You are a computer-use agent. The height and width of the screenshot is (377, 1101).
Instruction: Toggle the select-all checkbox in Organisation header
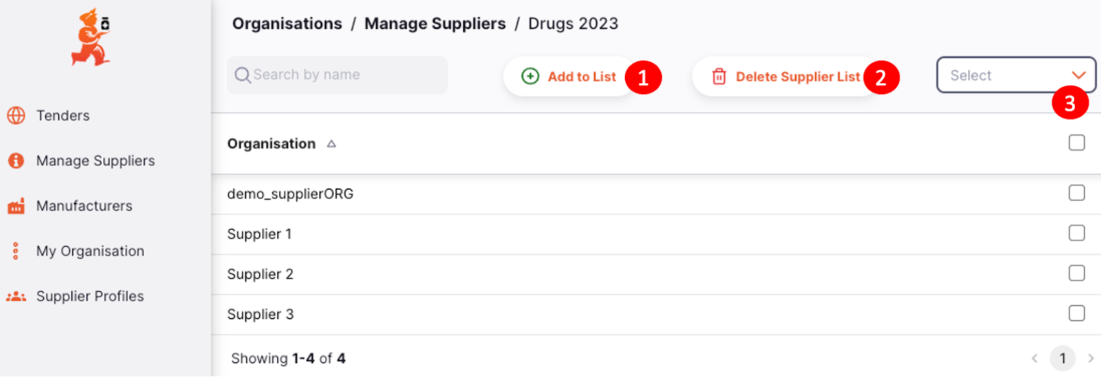coord(1077,143)
